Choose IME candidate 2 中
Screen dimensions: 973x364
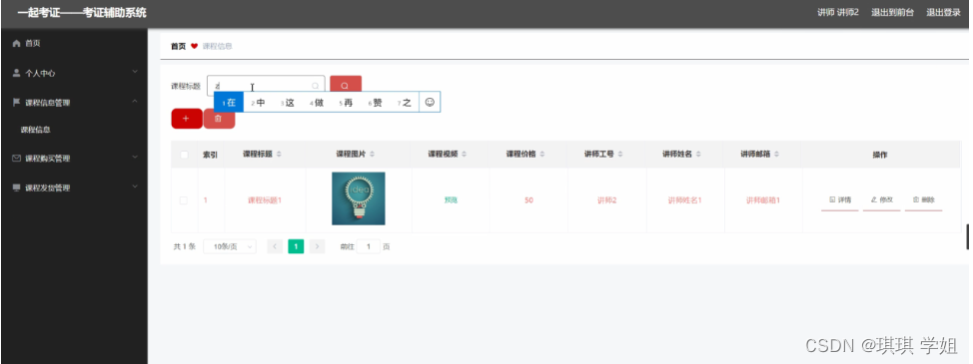258,103
